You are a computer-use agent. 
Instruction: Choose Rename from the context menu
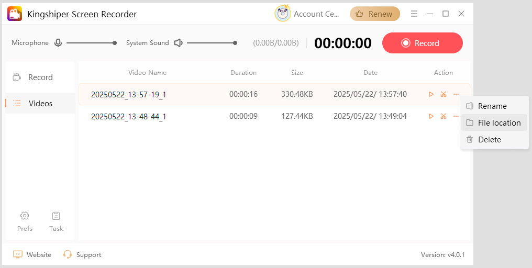click(494, 106)
